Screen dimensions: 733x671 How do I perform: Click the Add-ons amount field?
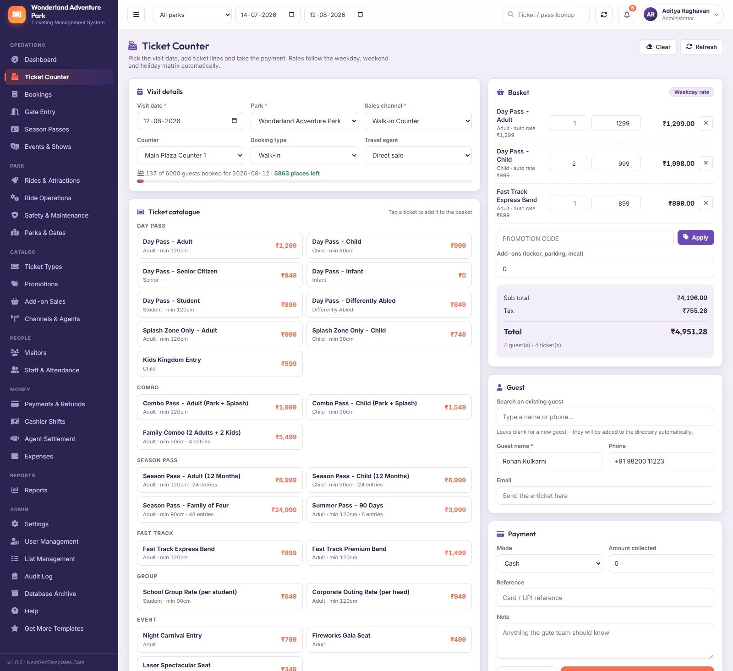(605, 269)
